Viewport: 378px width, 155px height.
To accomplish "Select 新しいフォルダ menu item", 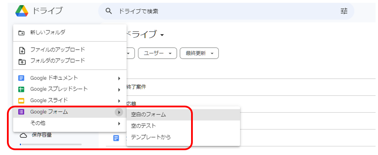I will tap(70, 33).
